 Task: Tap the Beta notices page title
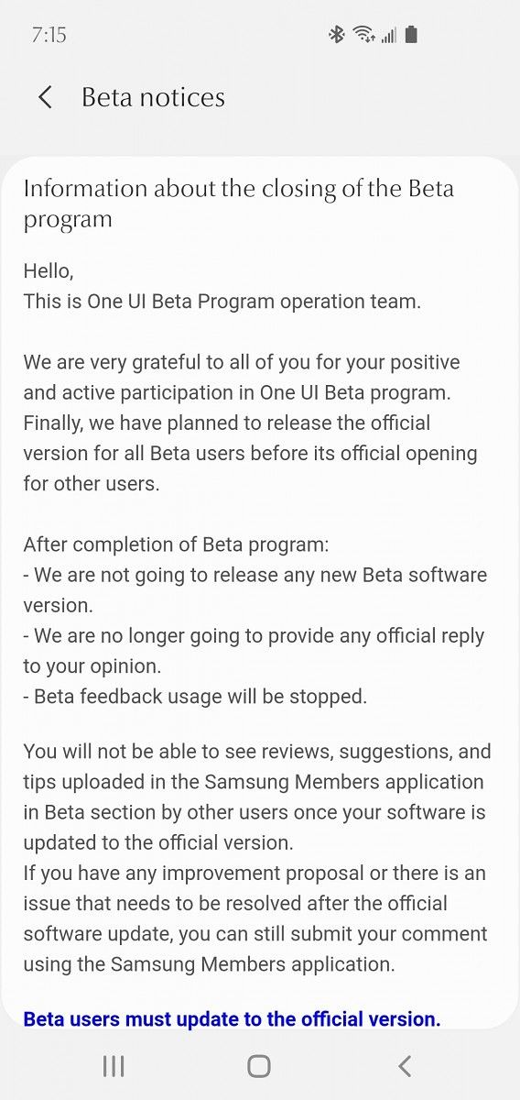point(153,97)
